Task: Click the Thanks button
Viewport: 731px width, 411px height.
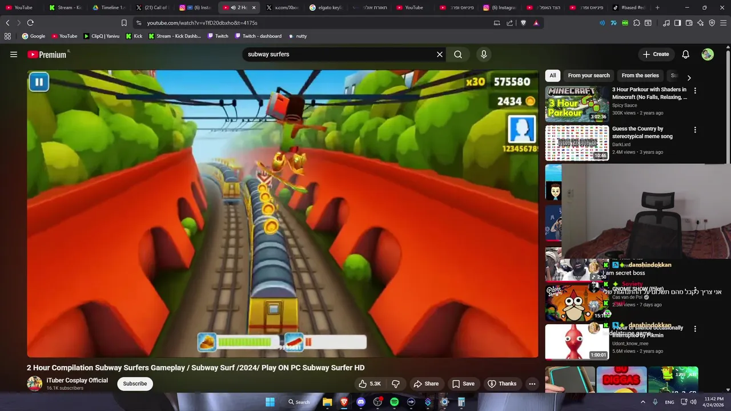Action: click(x=502, y=384)
